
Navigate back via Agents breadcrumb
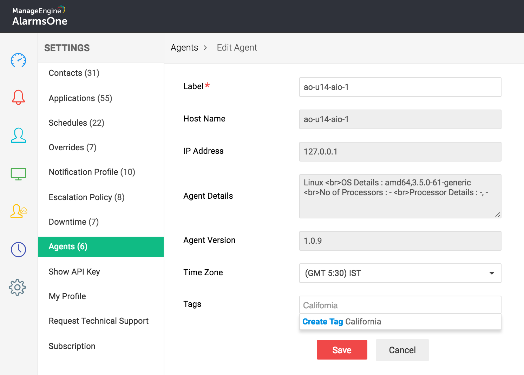click(x=184, y=47)
